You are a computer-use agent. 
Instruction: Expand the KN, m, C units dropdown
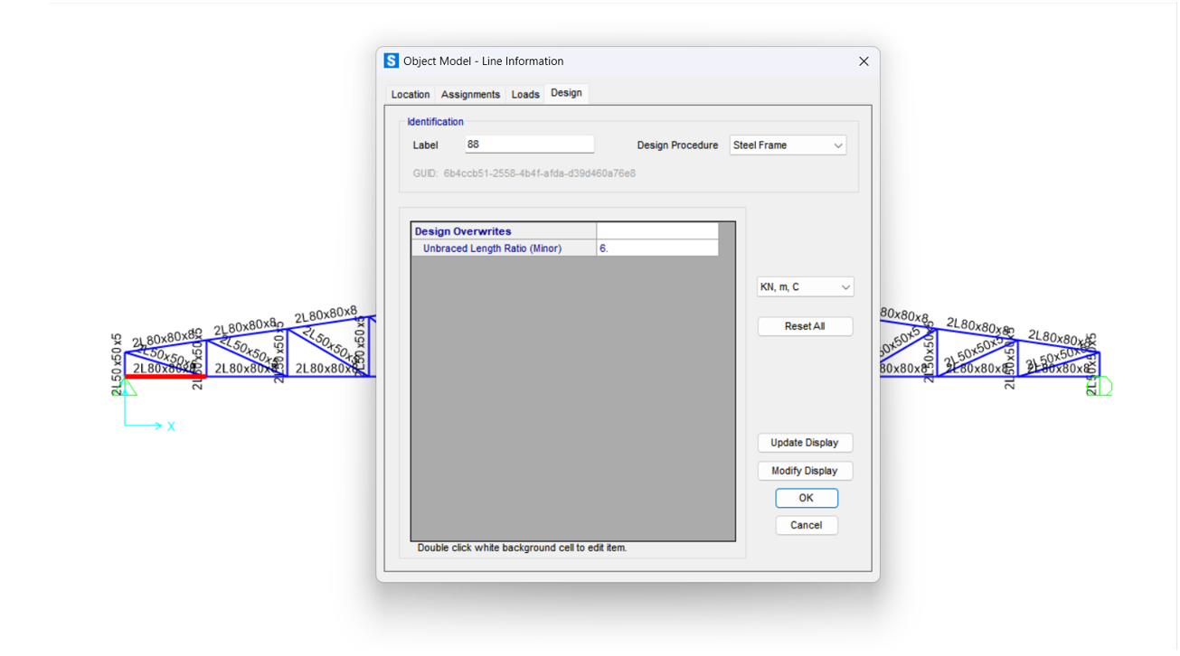pos(805,287)
